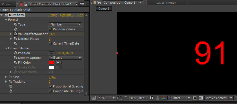Image resolution: width=237 pixels, height=104 pixels.
Task: Expand Value/Offset/Random property slider
Action: pyautogui.click(x=11, y=34)
